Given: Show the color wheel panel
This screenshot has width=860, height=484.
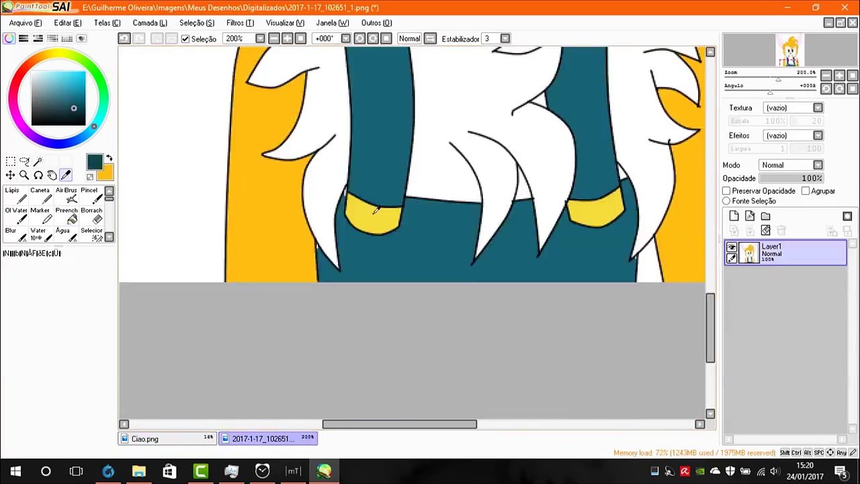Looking at the screenshot, I should [9, 38].
